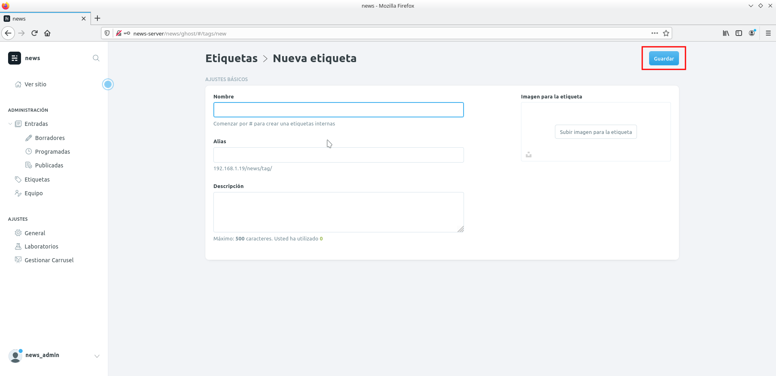Click the Firefox home icon
Viewport: 776px width, 376px height.
[47, 33]
